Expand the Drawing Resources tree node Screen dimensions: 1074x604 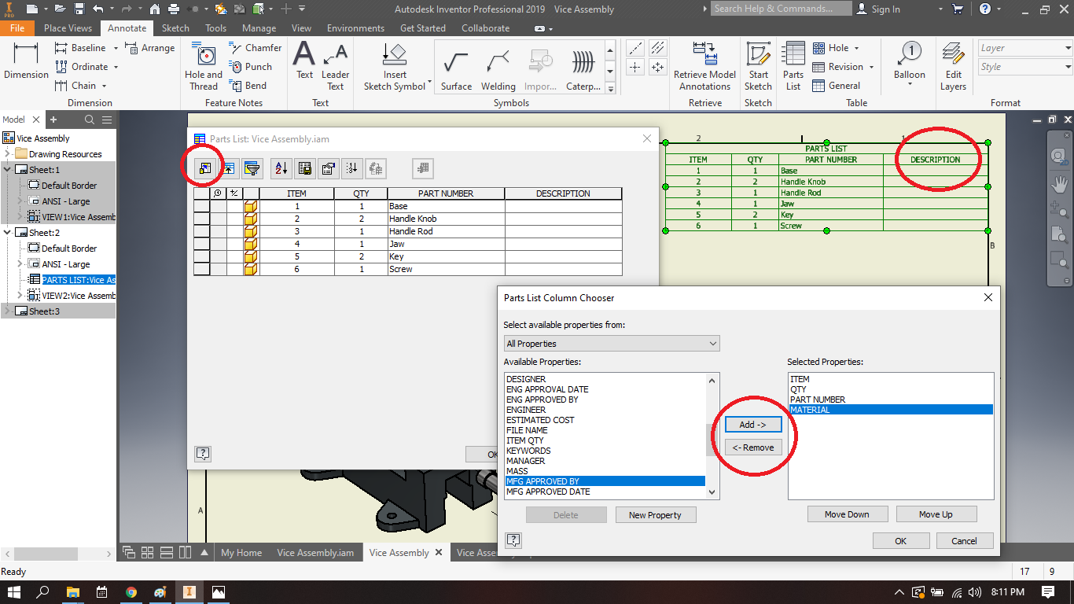pyautogui.click(x=8, y=154)
